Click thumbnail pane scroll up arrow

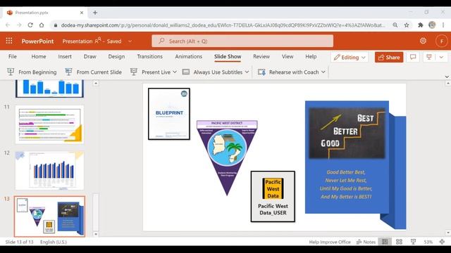[x=96, y=83]
